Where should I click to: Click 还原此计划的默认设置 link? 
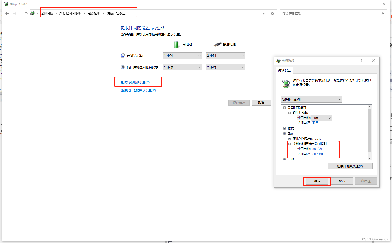tap(138, 90)
